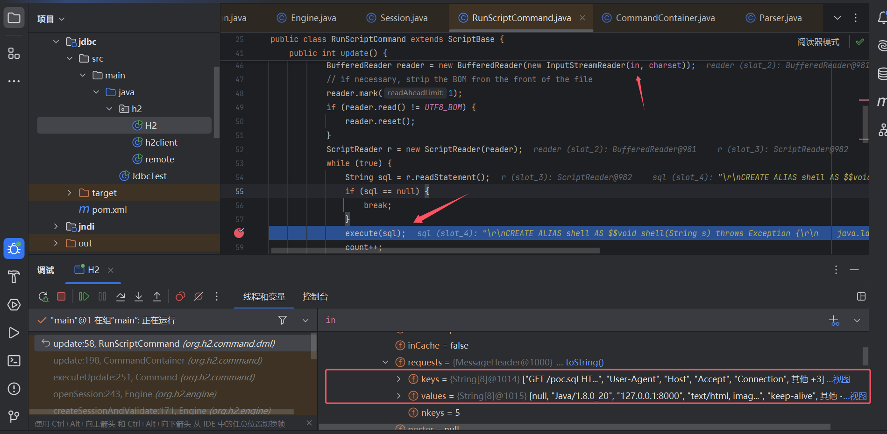Open editor tab options menu
This screenshot has width=887, height=434.
click(856, 18)
